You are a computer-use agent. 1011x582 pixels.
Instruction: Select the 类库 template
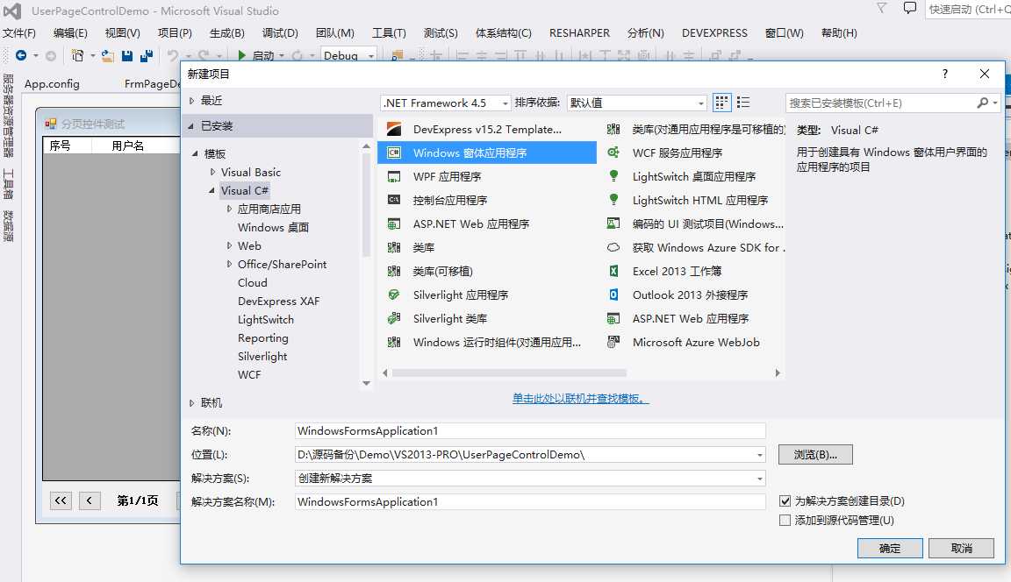[x=487, y=247]
